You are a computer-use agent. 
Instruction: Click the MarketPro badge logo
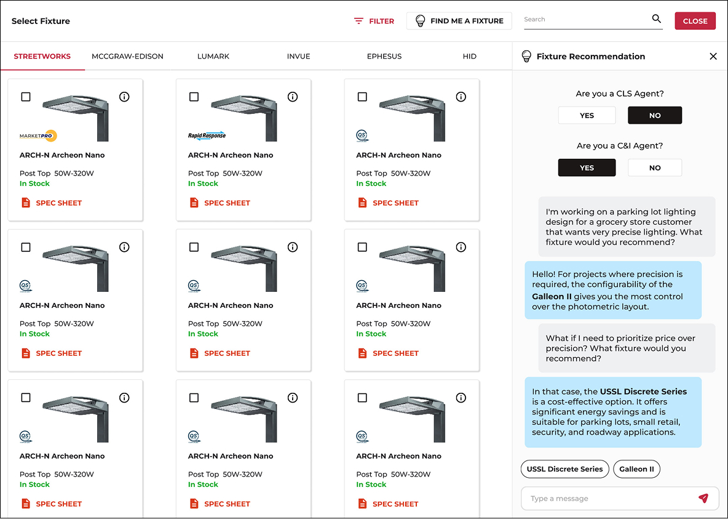[x=38, y=136]
